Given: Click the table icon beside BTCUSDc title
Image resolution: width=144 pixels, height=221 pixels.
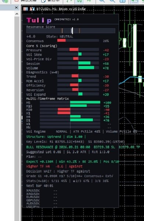Looking at the screenshot, I should [x=25, y=9].
